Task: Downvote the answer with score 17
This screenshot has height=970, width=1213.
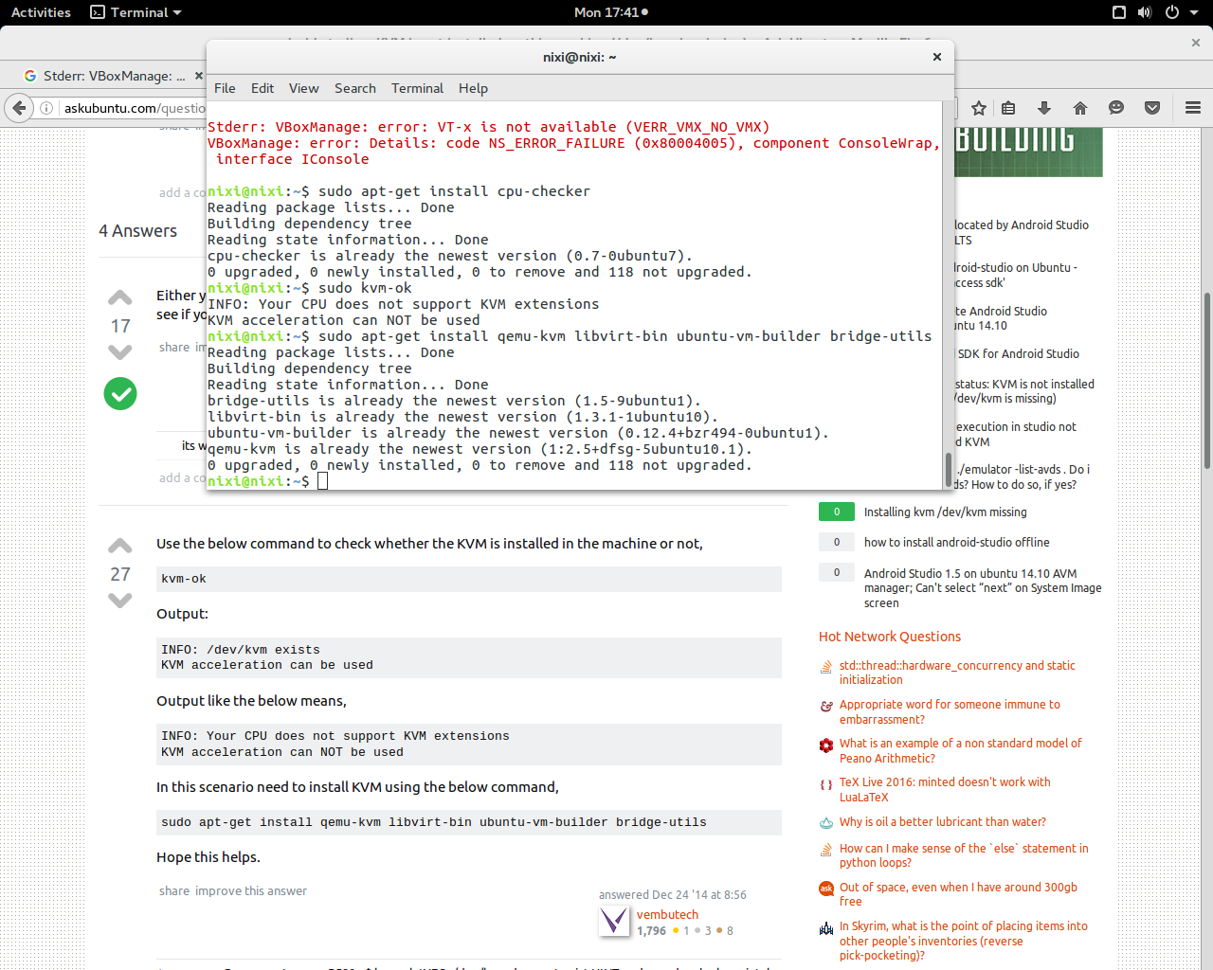Action: click(120, 351)
